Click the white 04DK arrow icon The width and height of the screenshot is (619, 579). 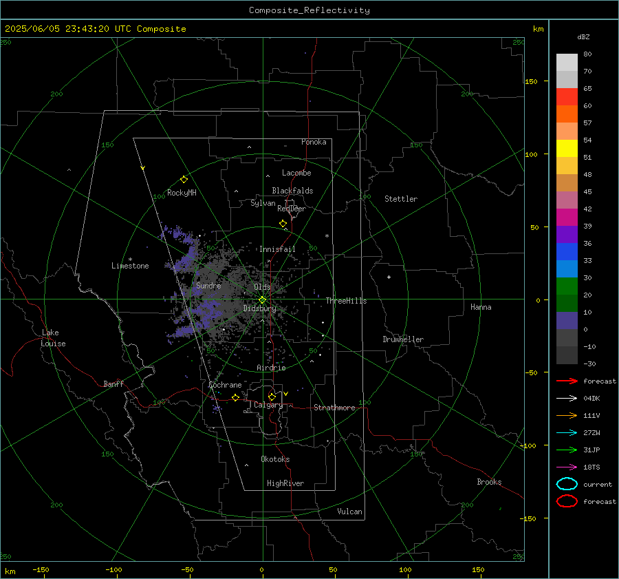567,398
